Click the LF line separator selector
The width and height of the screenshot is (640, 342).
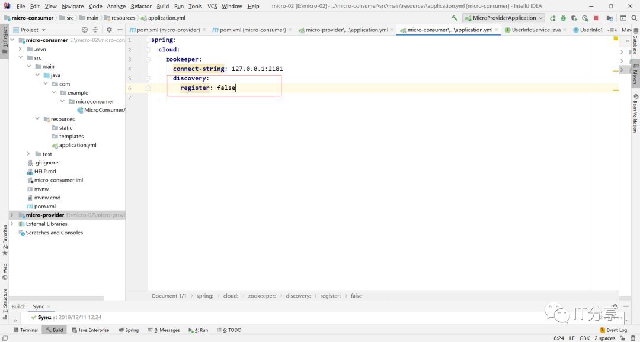pyautogui.click(x=572, y=338)
